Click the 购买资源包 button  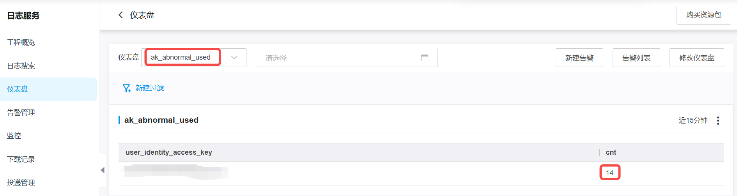coord(703,15)
